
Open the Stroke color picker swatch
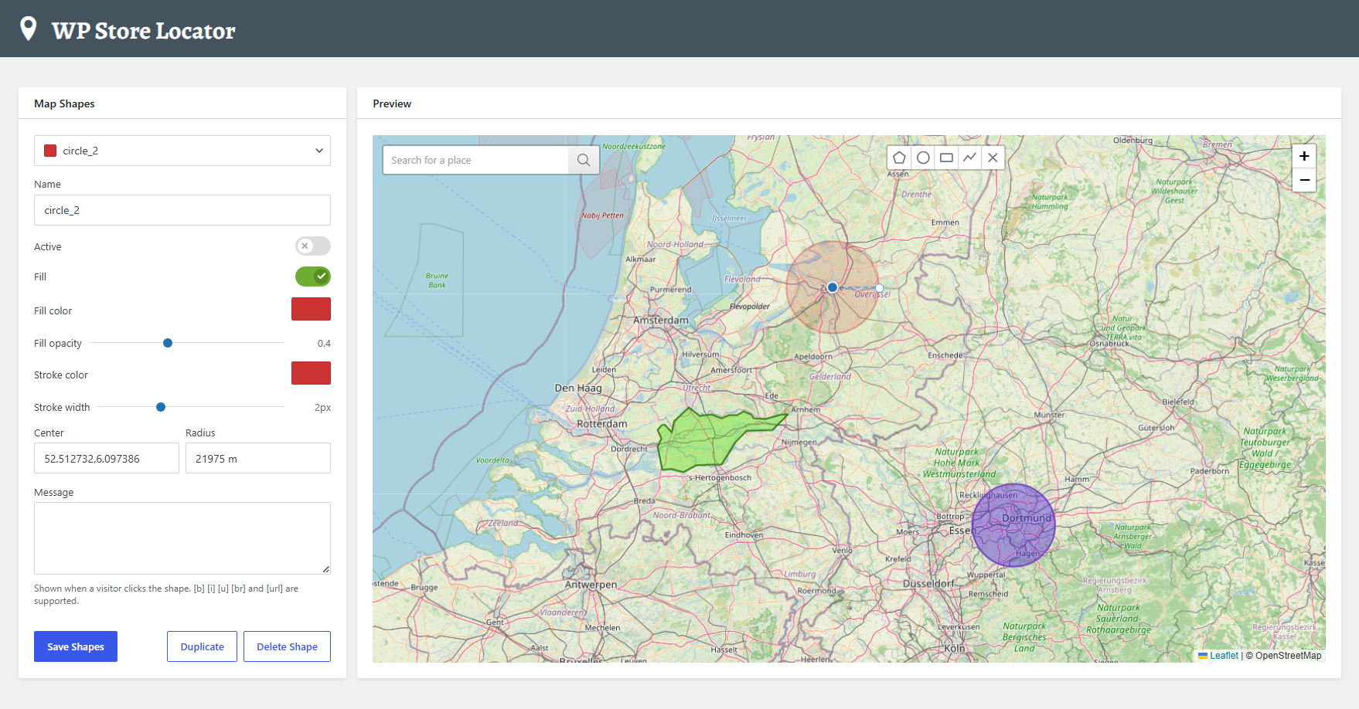tap(311, 373)
